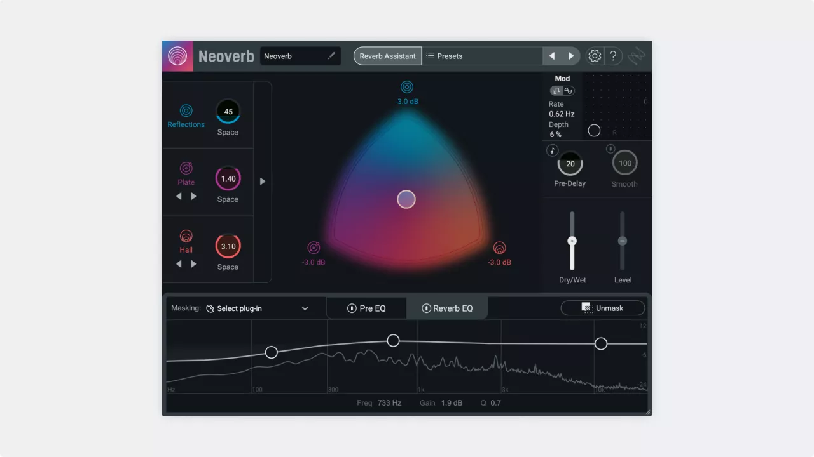Click the Hall engine icon in sidebar

point(186,236)
